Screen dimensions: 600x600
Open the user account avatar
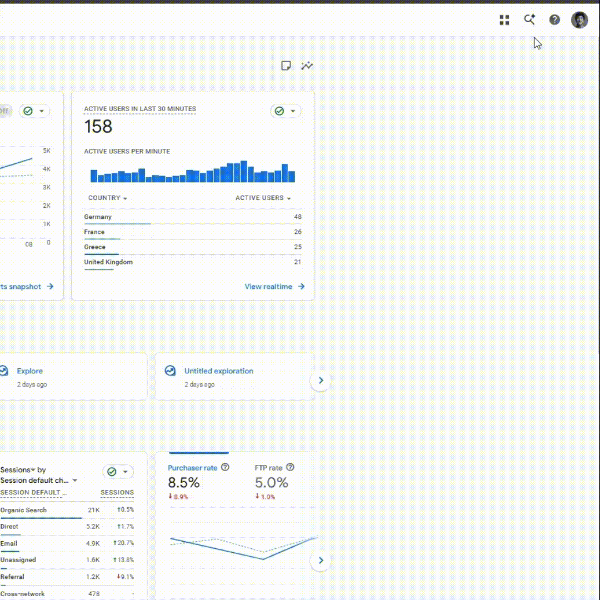point(579,20)
